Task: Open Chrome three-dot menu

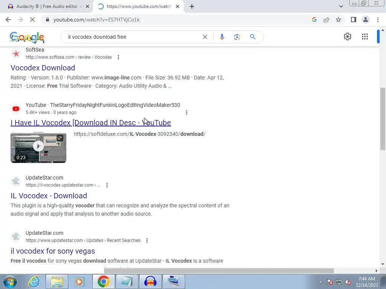Action: (x=378, y=20)
